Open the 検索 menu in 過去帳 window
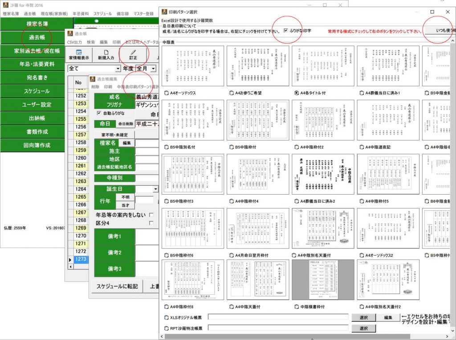This screenshot has width=456, height=340. [91, 42]
